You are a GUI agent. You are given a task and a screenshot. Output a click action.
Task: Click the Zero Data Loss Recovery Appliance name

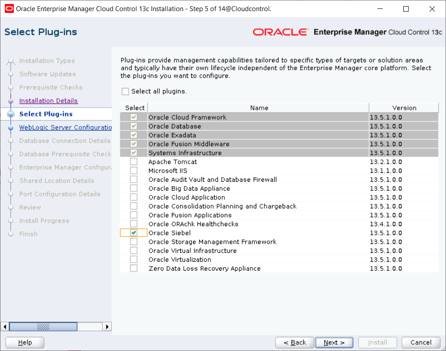tap(204, 268)
